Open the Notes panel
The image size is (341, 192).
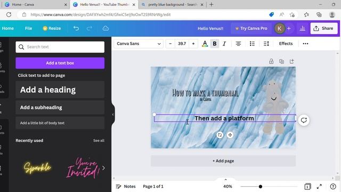coord(126,187)
